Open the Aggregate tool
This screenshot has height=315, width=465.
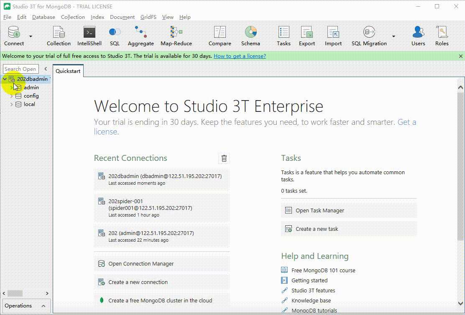pos(141,36)
